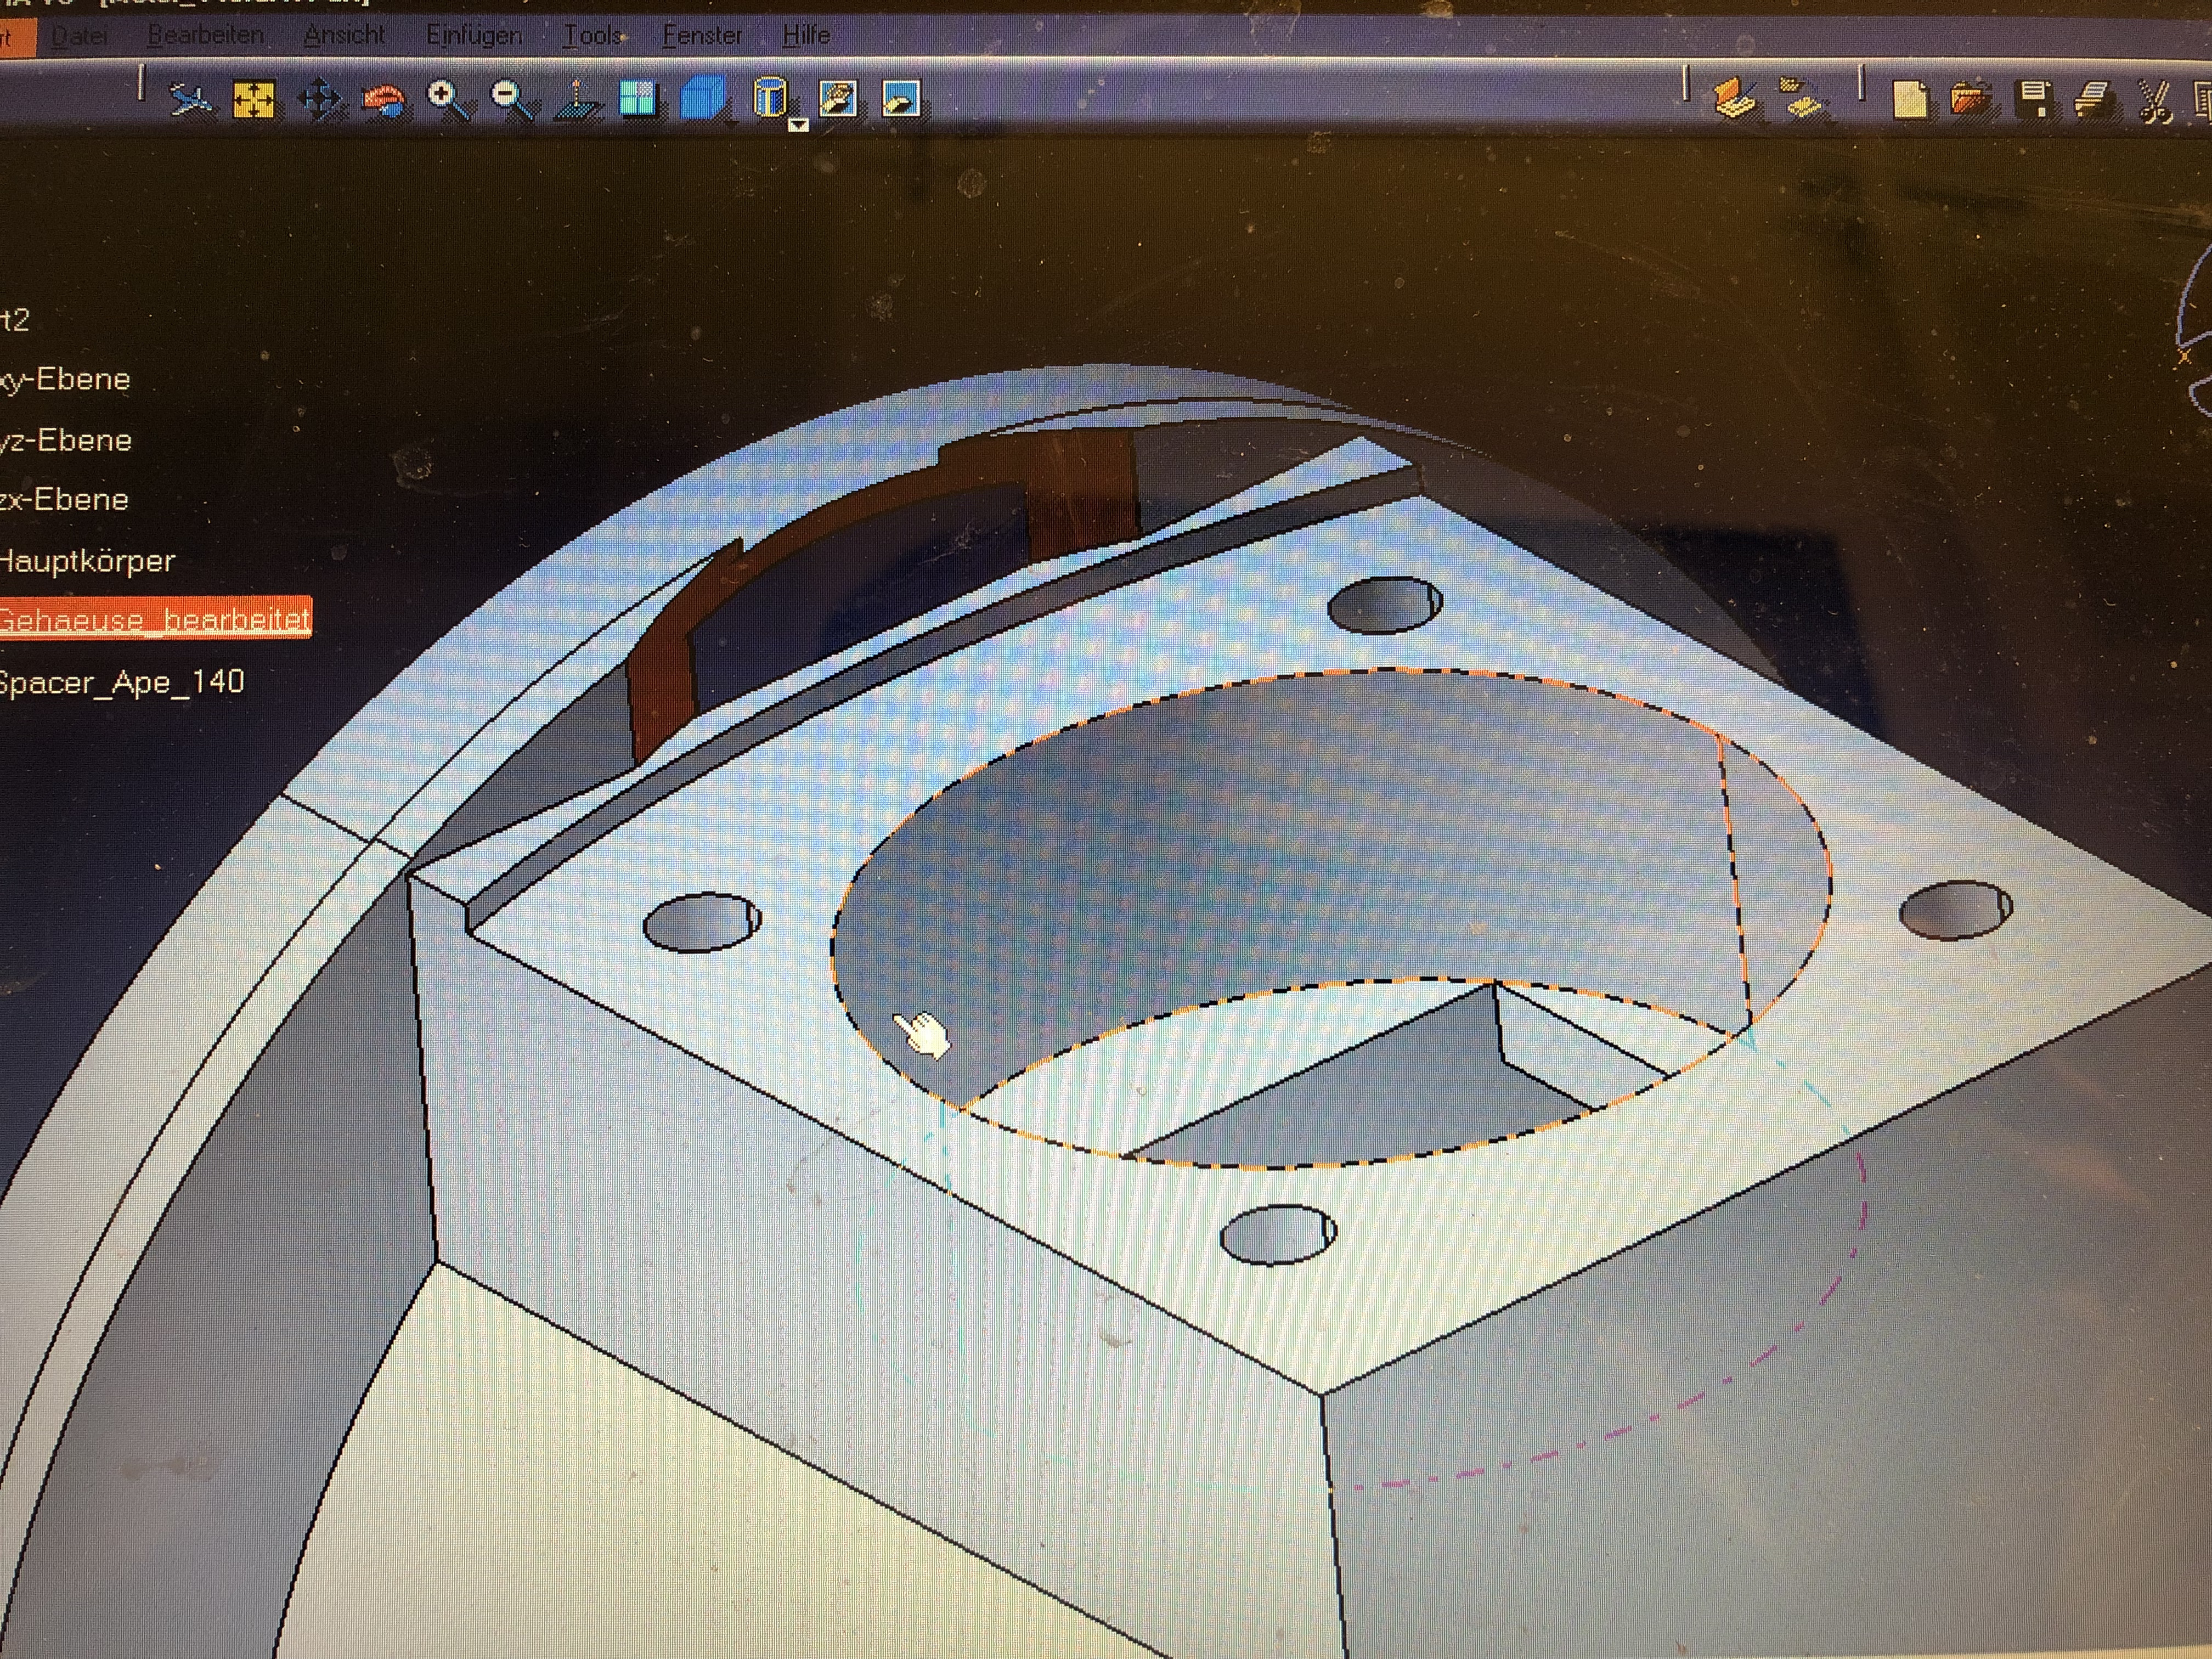2212x1659 pixels.
Task: Toggle Swap Visible Space icon
Action: 901,99
